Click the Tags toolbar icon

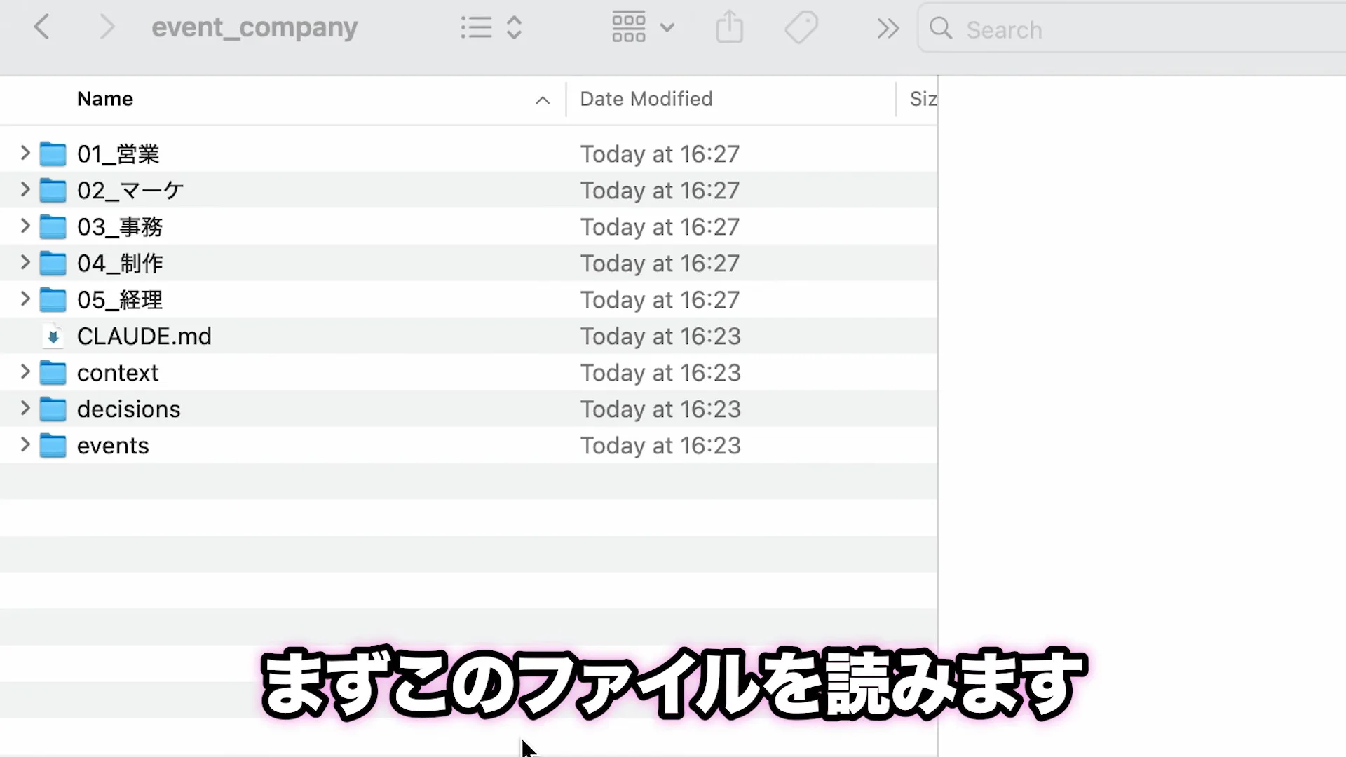[801, 27]
